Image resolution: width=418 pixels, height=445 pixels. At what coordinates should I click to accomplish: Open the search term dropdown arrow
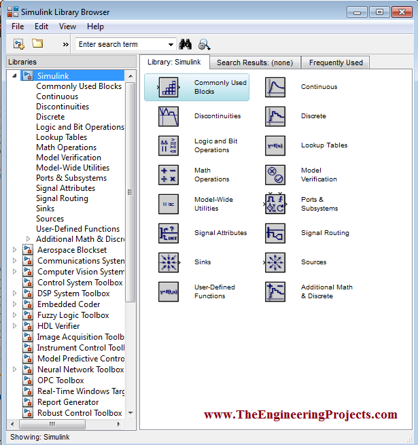171,45
